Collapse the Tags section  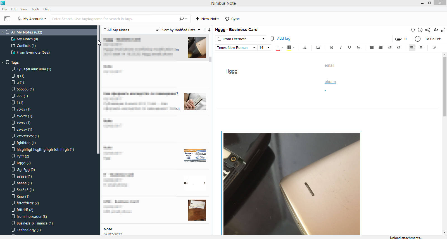point(3,62)
